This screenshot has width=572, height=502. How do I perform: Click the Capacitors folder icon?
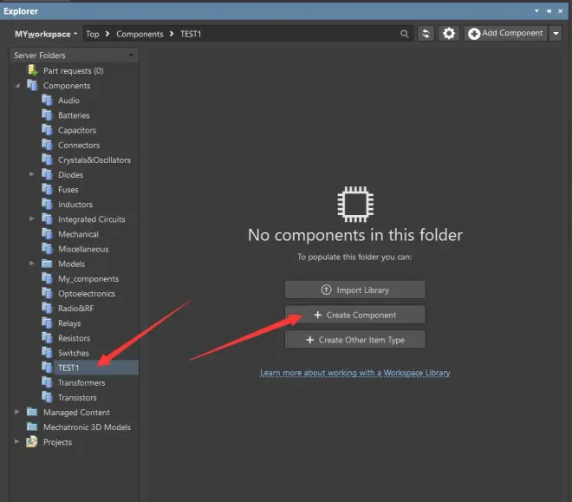[47, 130]
